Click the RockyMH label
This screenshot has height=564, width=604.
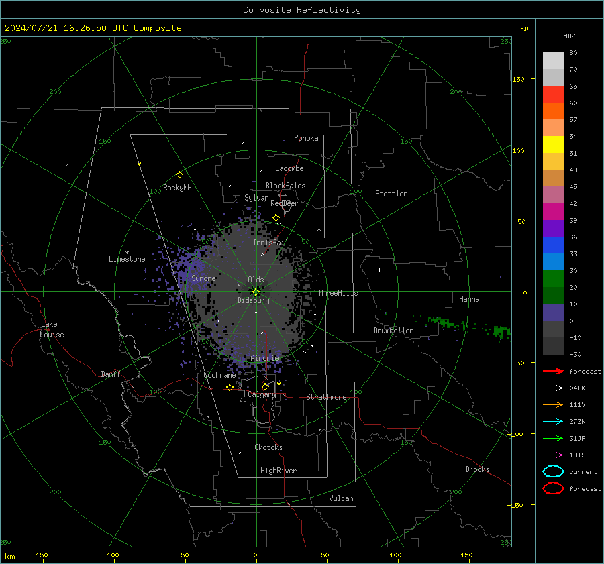pos(177,188)
